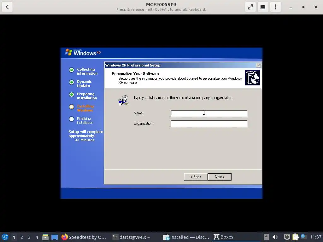Switch to Firefox Speedtest window
Viewport: 323px width, 242px height.
84,237
